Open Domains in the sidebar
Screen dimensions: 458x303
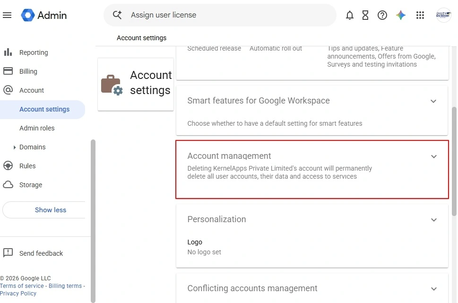(x=33, y=147)
